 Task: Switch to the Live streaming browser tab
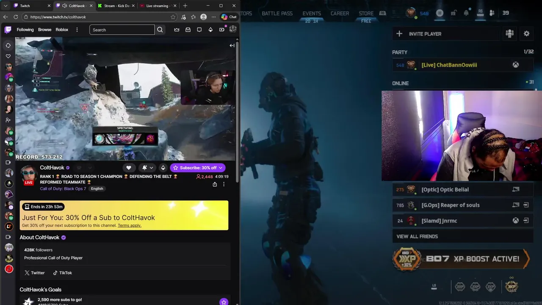pos(158,6)
